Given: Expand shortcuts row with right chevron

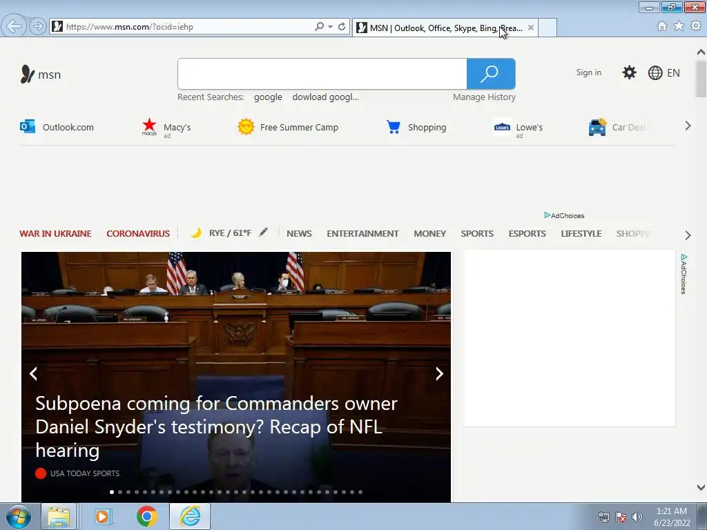Looking at the screenshot, I should [x=688, y=126].
